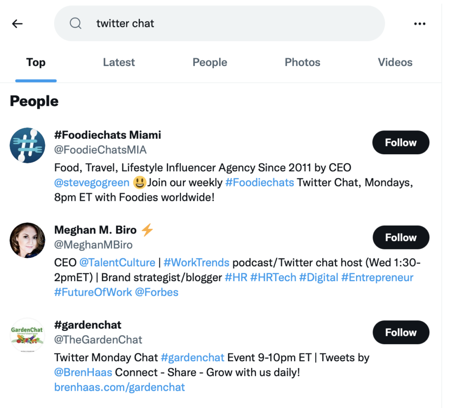Open #Foodiechats Miami profile avatar

[x=27, y=145]
